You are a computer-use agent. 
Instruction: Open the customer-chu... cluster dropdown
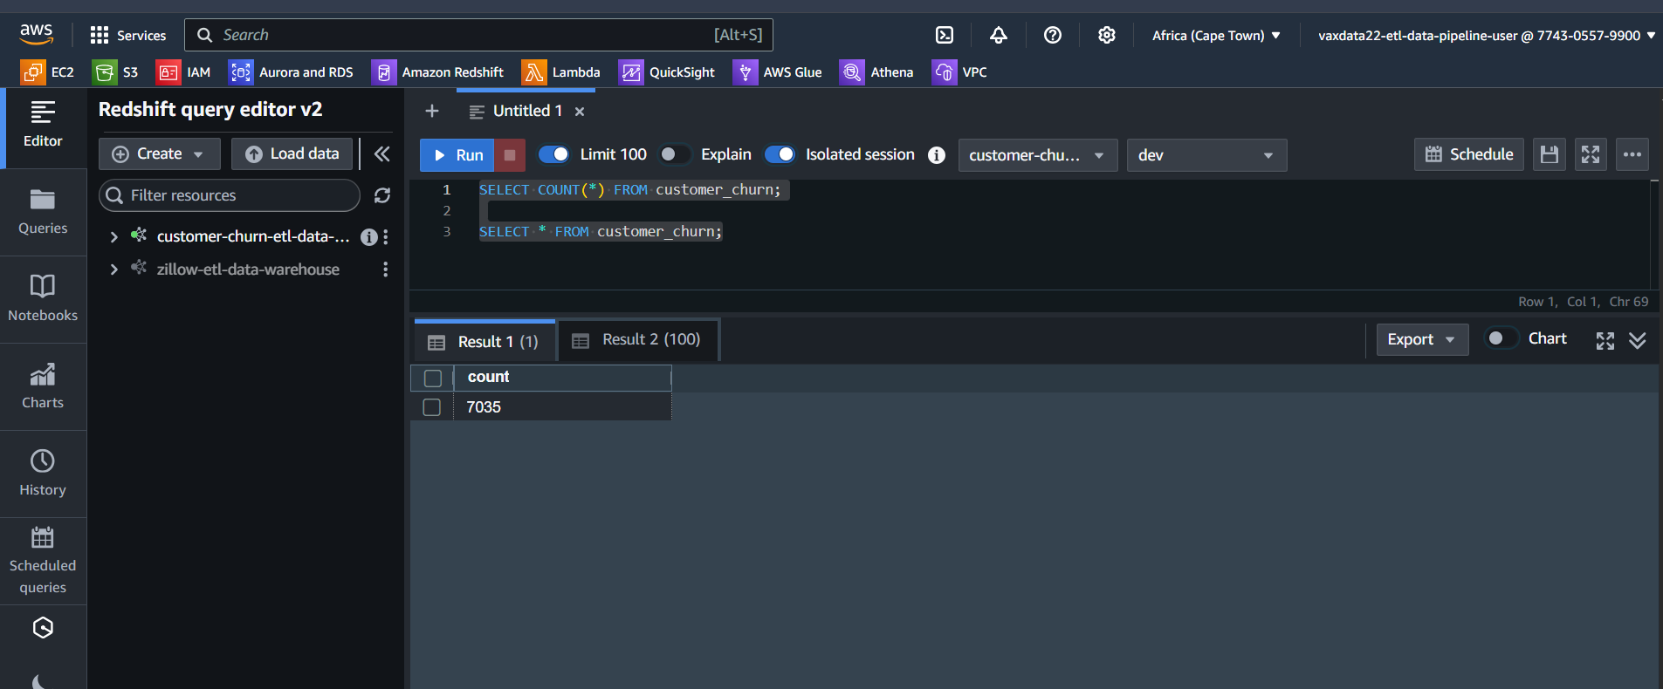click(x=1038, y=155)
